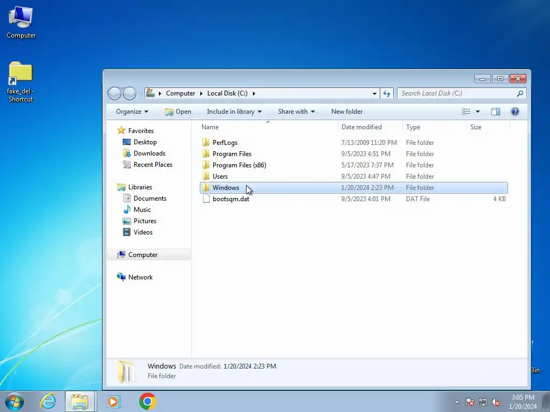Launch Windows Media Player from taskbar
Viewport: 550px width, 412px height.
(113, 401)
